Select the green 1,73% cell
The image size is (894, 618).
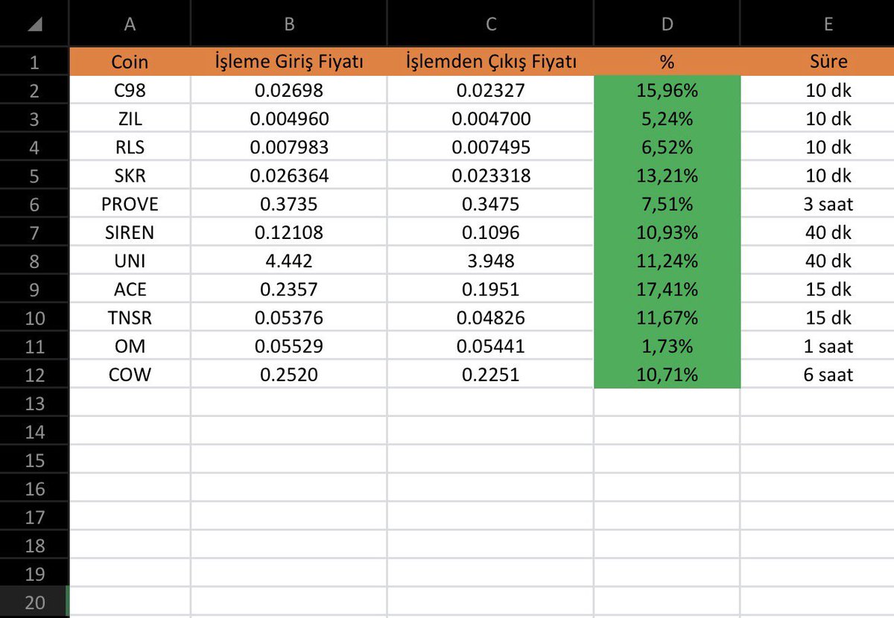point(667,346)
